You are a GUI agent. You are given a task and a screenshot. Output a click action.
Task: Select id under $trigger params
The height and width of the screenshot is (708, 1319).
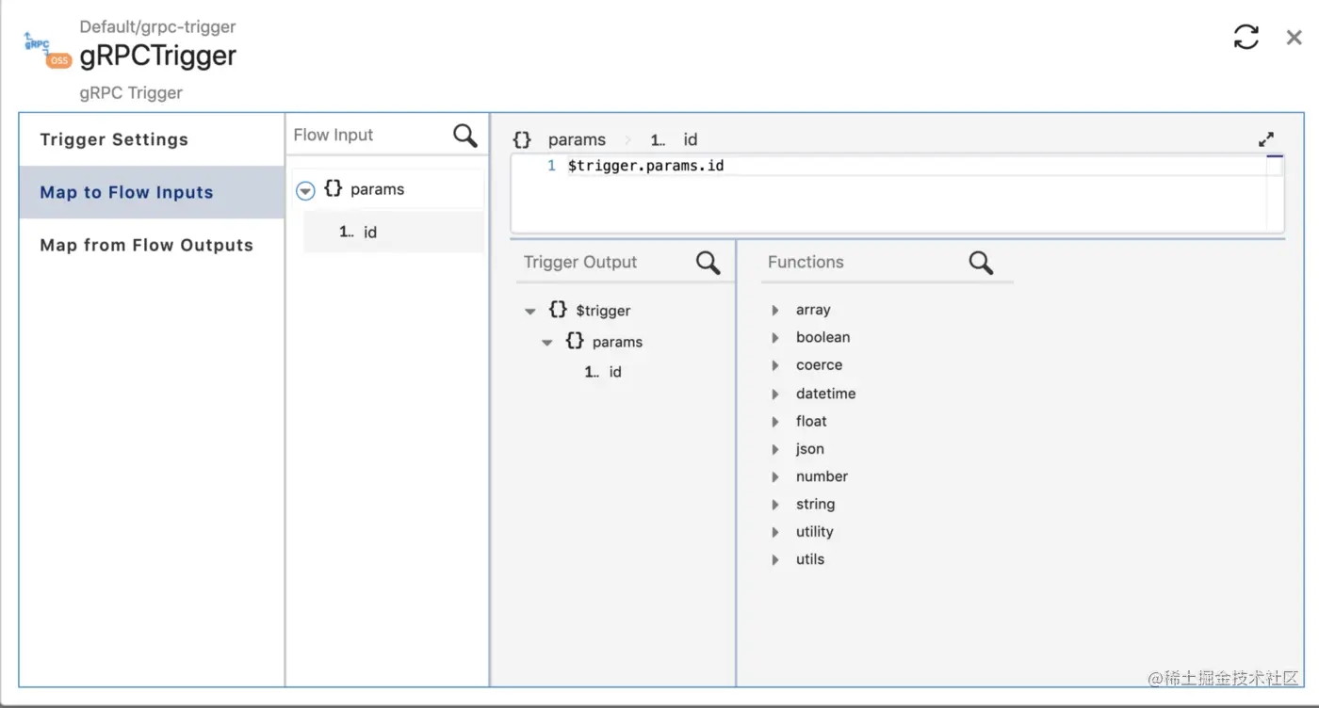pos(615,372)
